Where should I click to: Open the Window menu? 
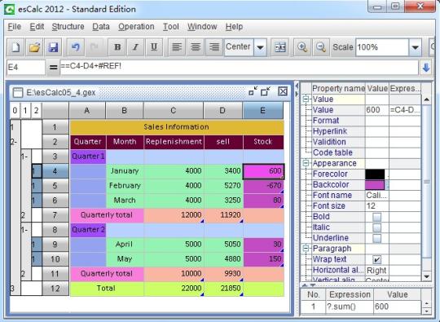click(202, 27)
